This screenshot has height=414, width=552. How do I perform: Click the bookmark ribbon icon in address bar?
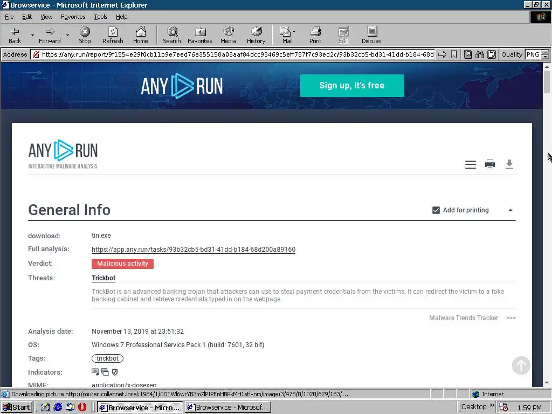click(454, 54)
